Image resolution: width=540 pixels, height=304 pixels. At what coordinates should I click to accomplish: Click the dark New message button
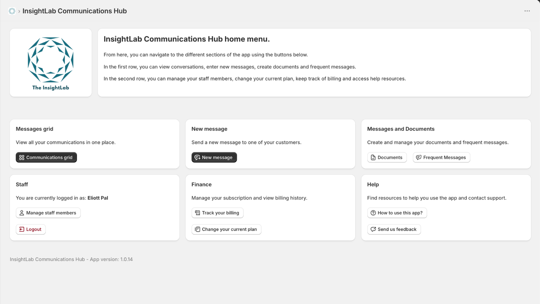[x=214, y=157]
